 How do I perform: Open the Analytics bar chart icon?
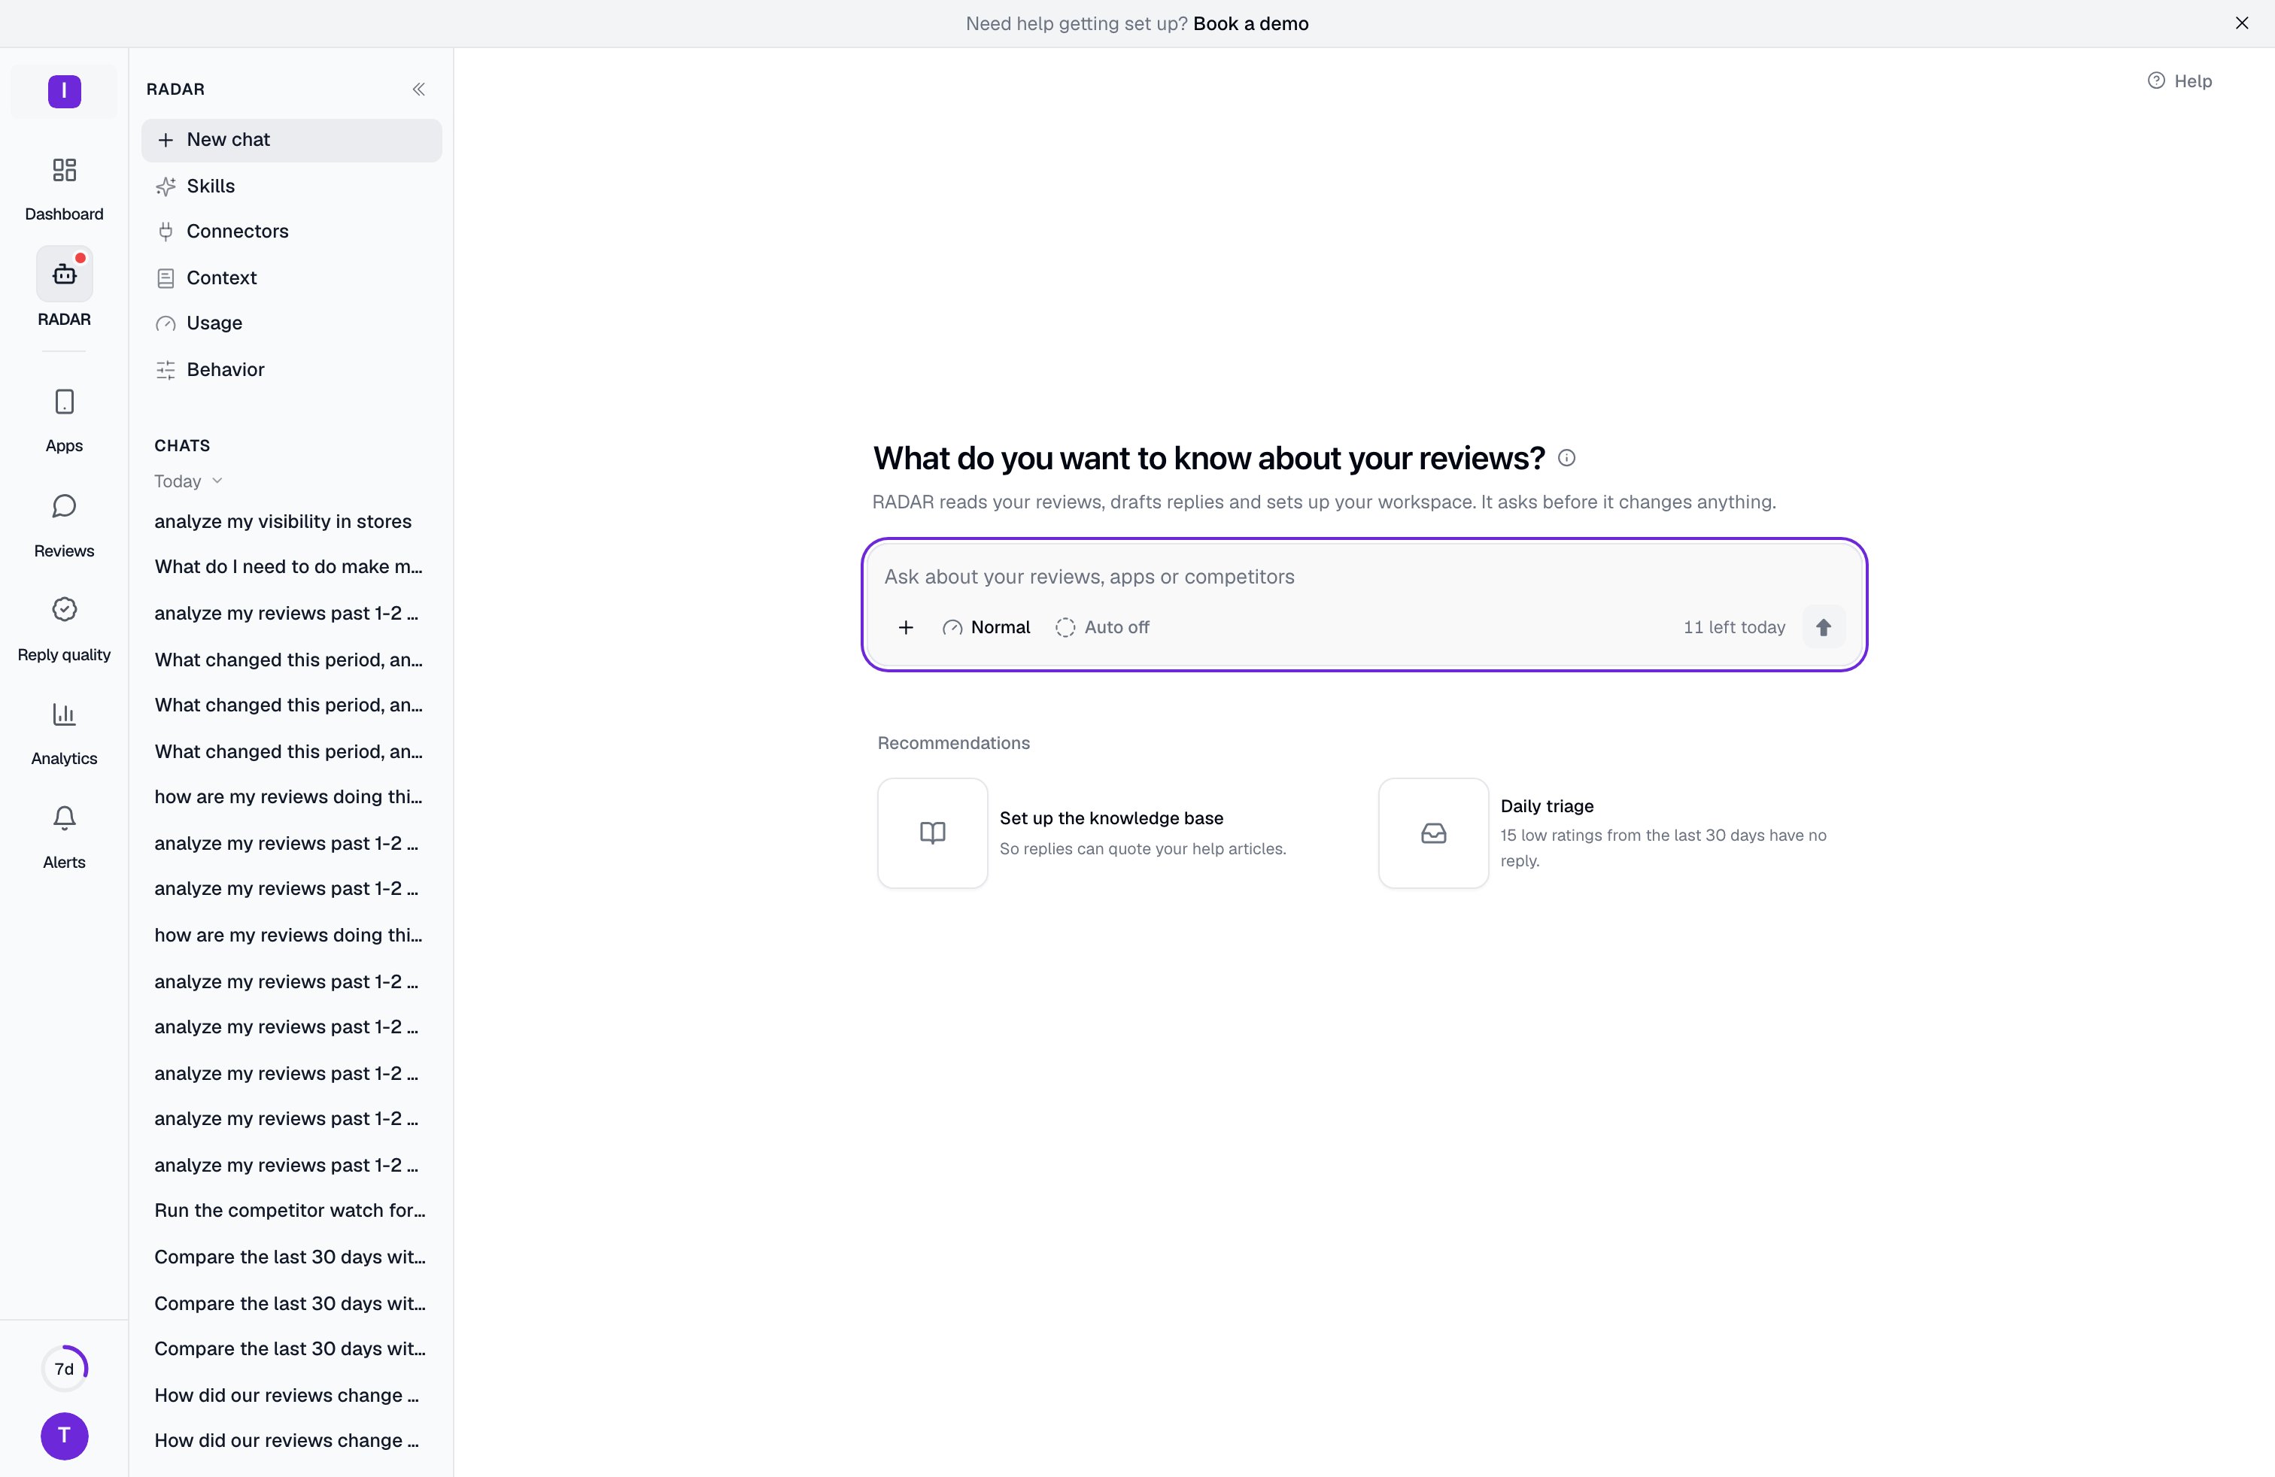tap(64, 714)
